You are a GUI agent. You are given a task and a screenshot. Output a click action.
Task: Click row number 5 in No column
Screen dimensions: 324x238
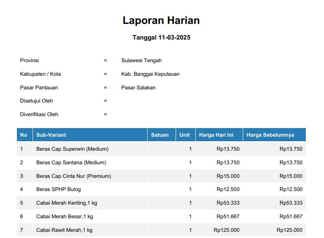pos(21,203)
